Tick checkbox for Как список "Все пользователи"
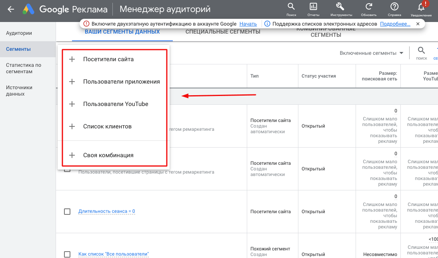The width and height of the screenshot is (438, 258). tap(67, 254)
